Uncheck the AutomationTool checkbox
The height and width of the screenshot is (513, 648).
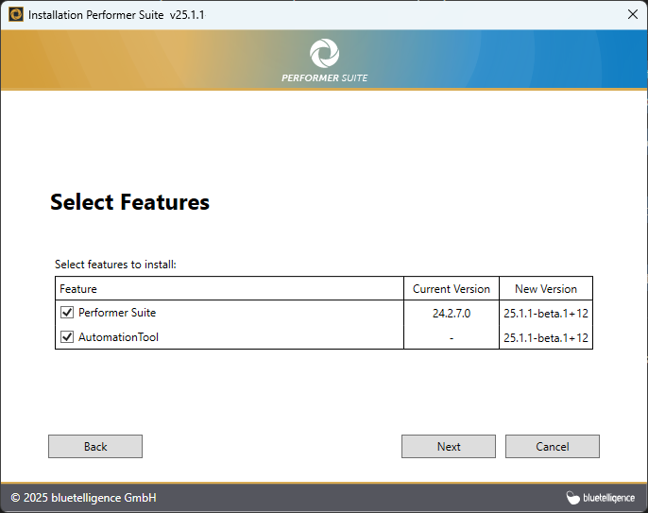pos(67,337)
